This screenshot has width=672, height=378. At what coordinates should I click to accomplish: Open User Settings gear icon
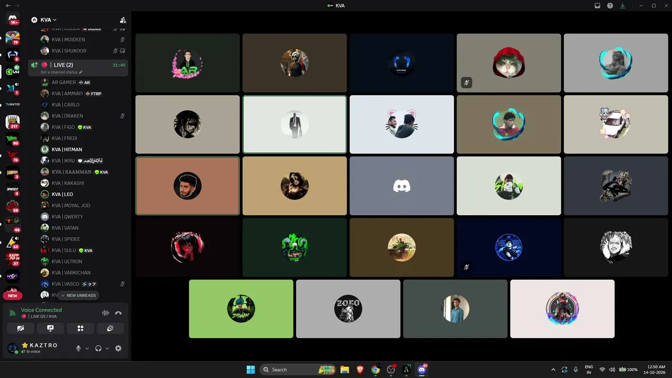coord(118,348)
